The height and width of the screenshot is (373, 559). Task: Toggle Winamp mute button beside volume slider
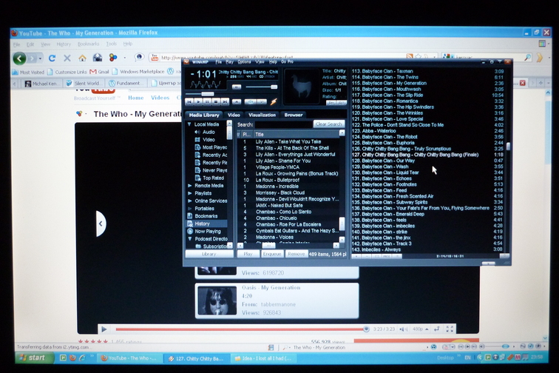(236, 87)
